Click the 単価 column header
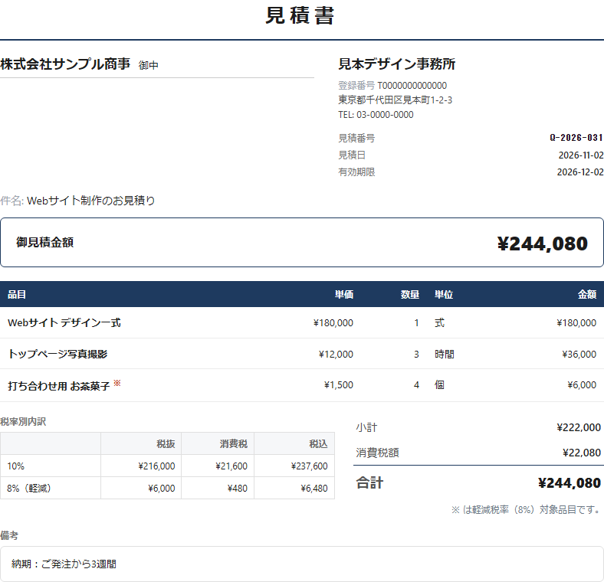The image size is (604, 582). pos(344,295)
